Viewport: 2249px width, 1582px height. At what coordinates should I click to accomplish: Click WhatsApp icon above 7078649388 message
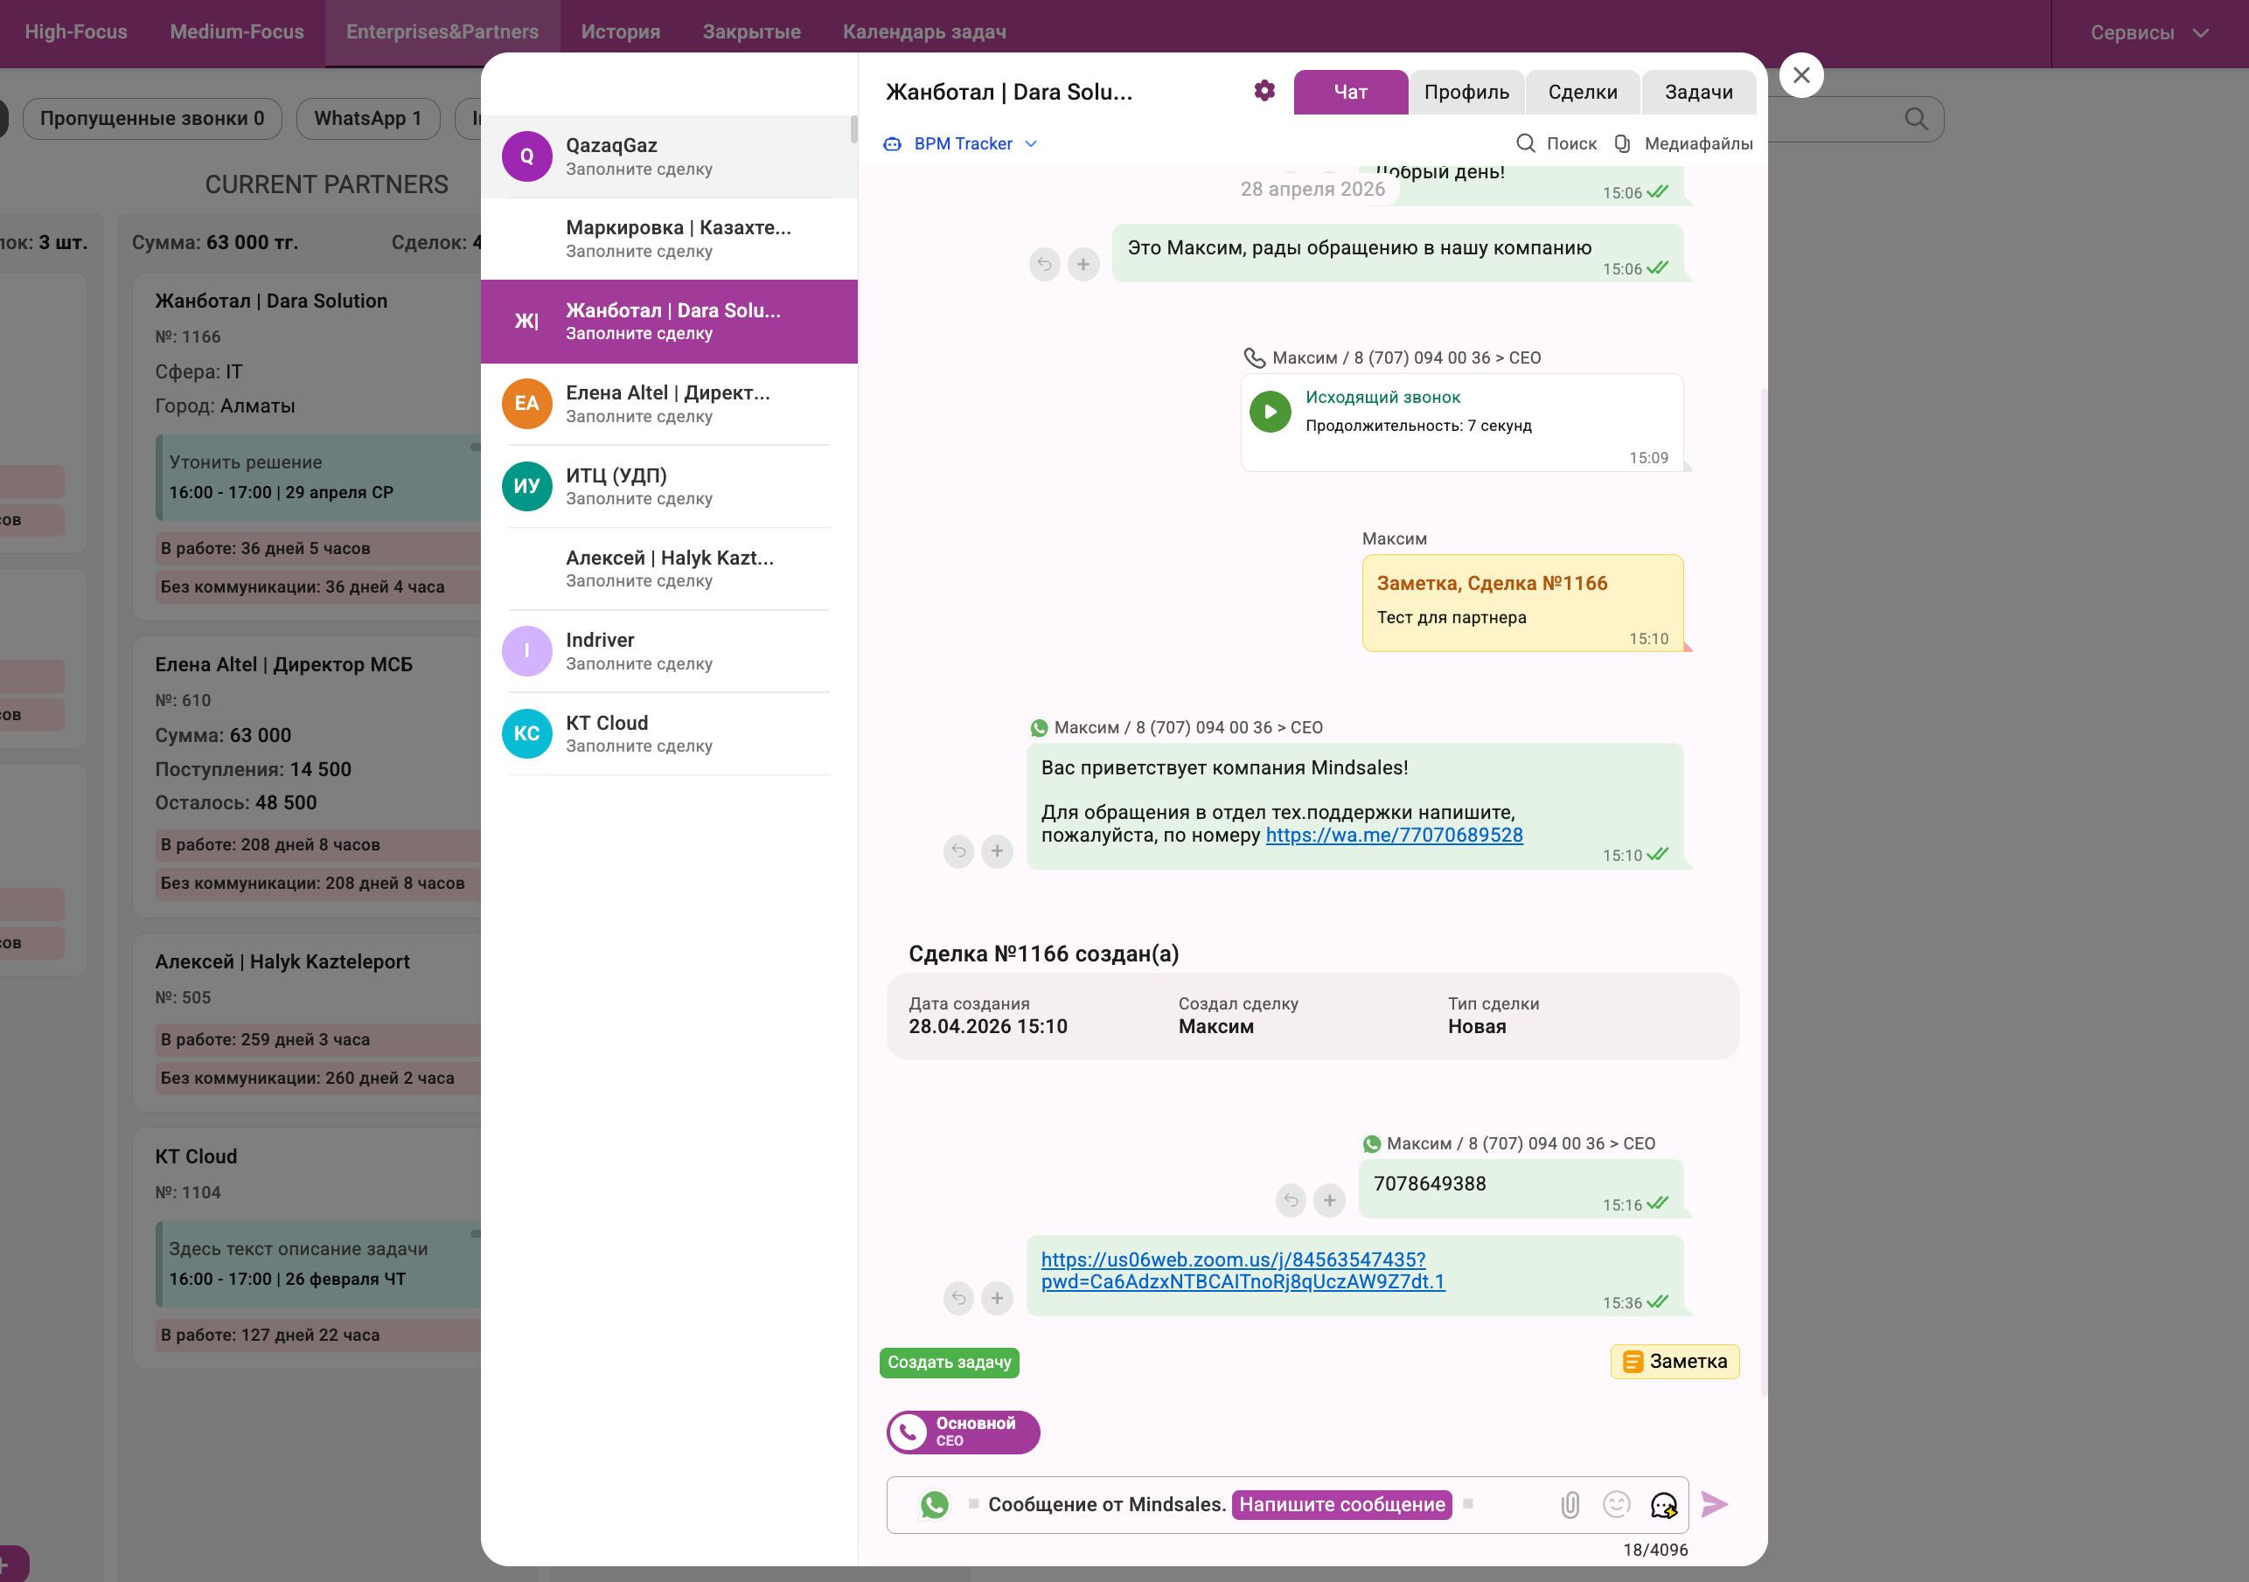pyautogui.click(x=1371, y=1143)
